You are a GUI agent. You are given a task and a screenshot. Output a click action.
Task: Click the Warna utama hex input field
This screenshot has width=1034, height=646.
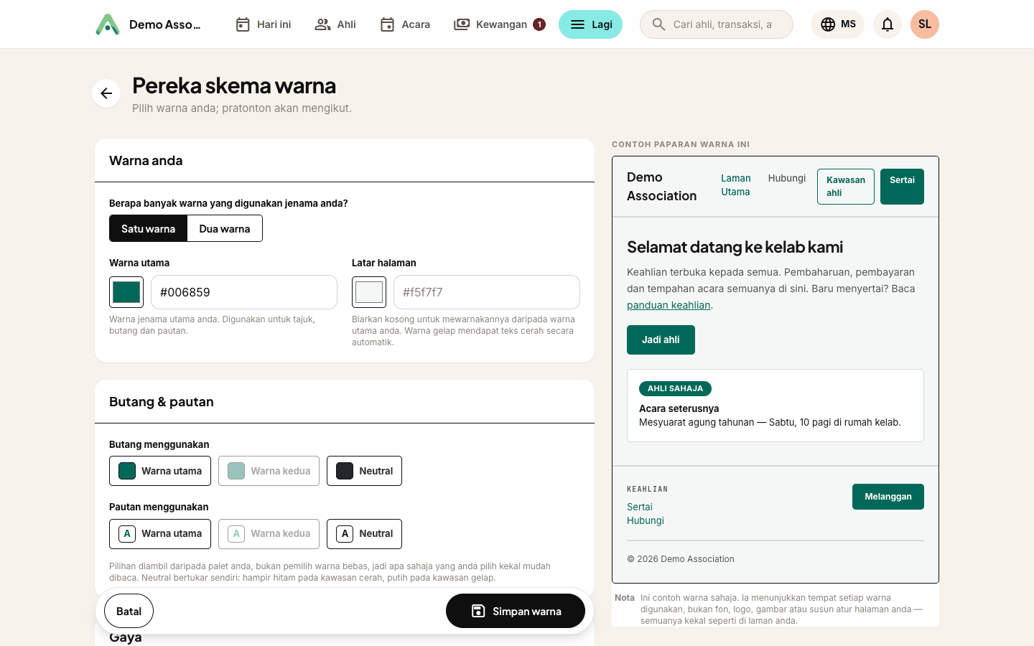(x=244, y=292)
